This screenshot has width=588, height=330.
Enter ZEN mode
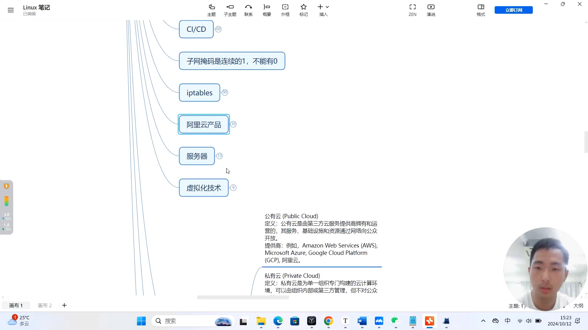coord(413,10)
